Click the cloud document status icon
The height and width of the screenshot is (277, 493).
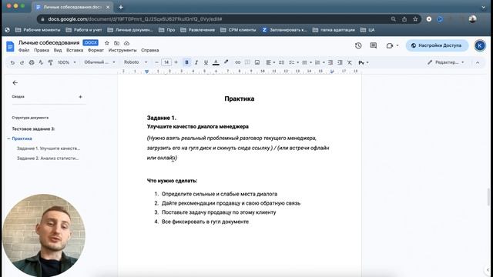pyautogui.click(x=126, y=43)
